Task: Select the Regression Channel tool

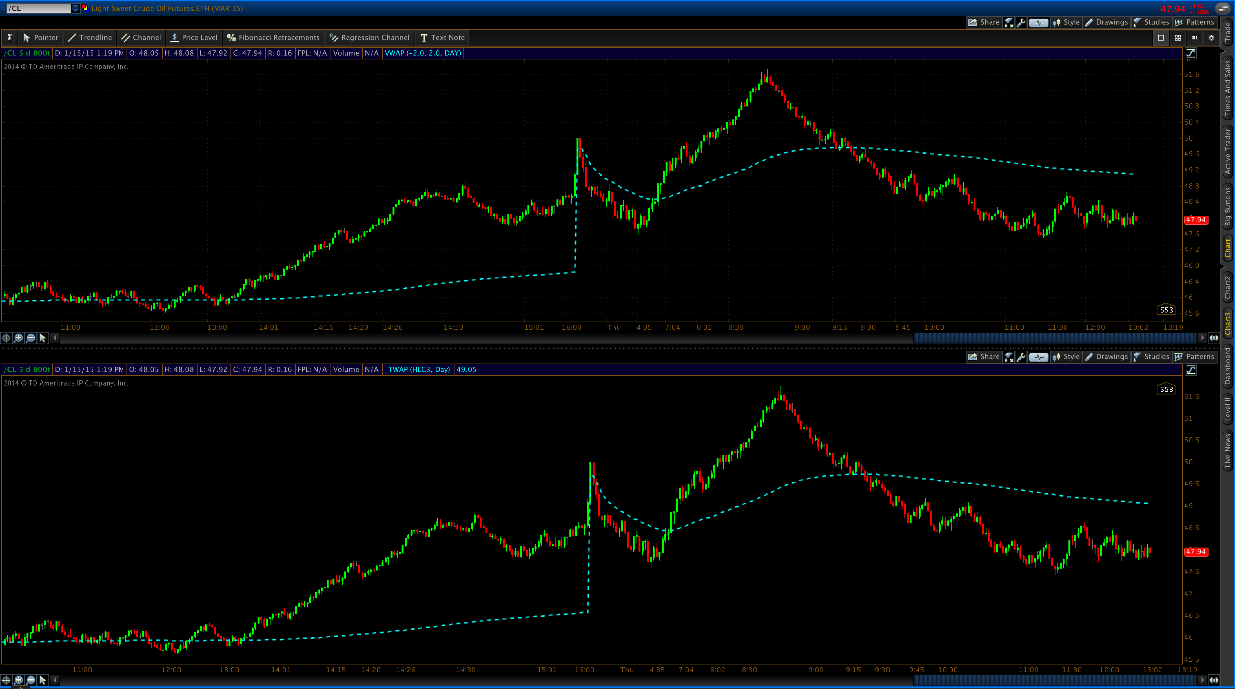Action: click(369, 37)
